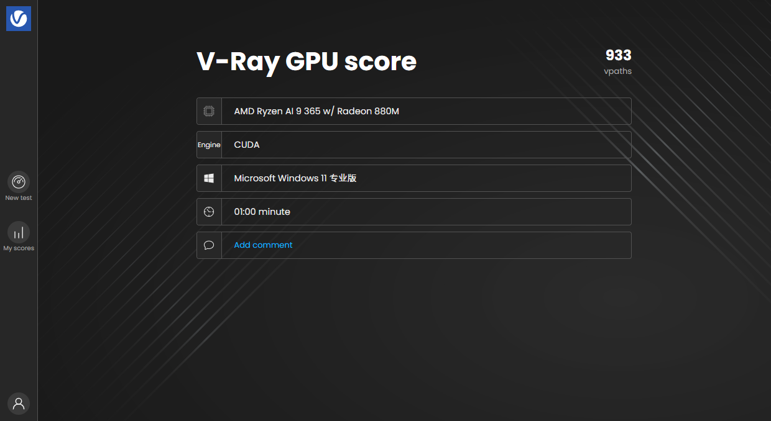
Task: Click the V-Ray logo icon
Action: [x=19, y=19]
